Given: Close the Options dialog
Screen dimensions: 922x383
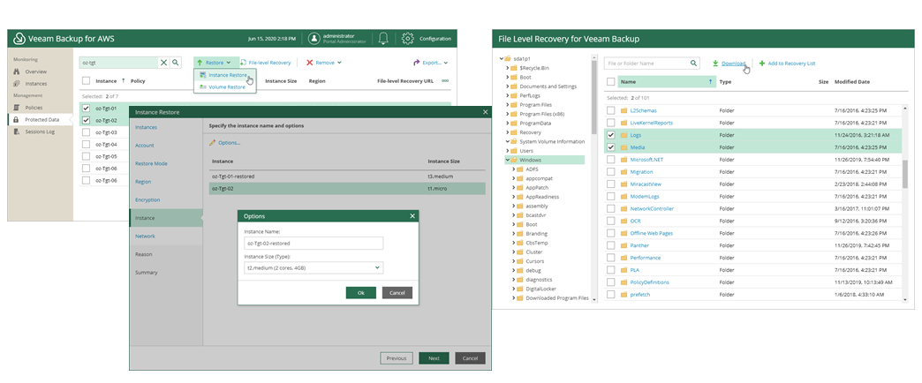Looking at the screenshot, I should pos(412,216).
